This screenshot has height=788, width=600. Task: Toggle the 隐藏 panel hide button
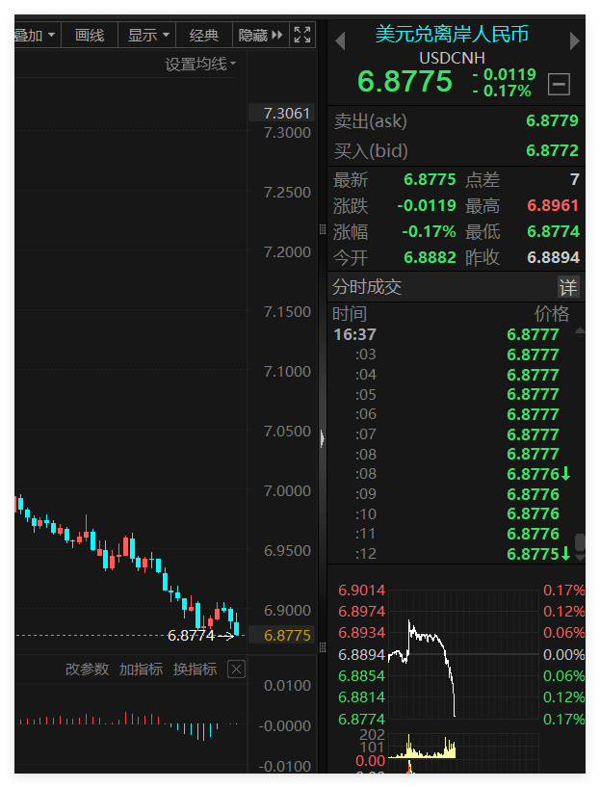(x=261, y=36)
